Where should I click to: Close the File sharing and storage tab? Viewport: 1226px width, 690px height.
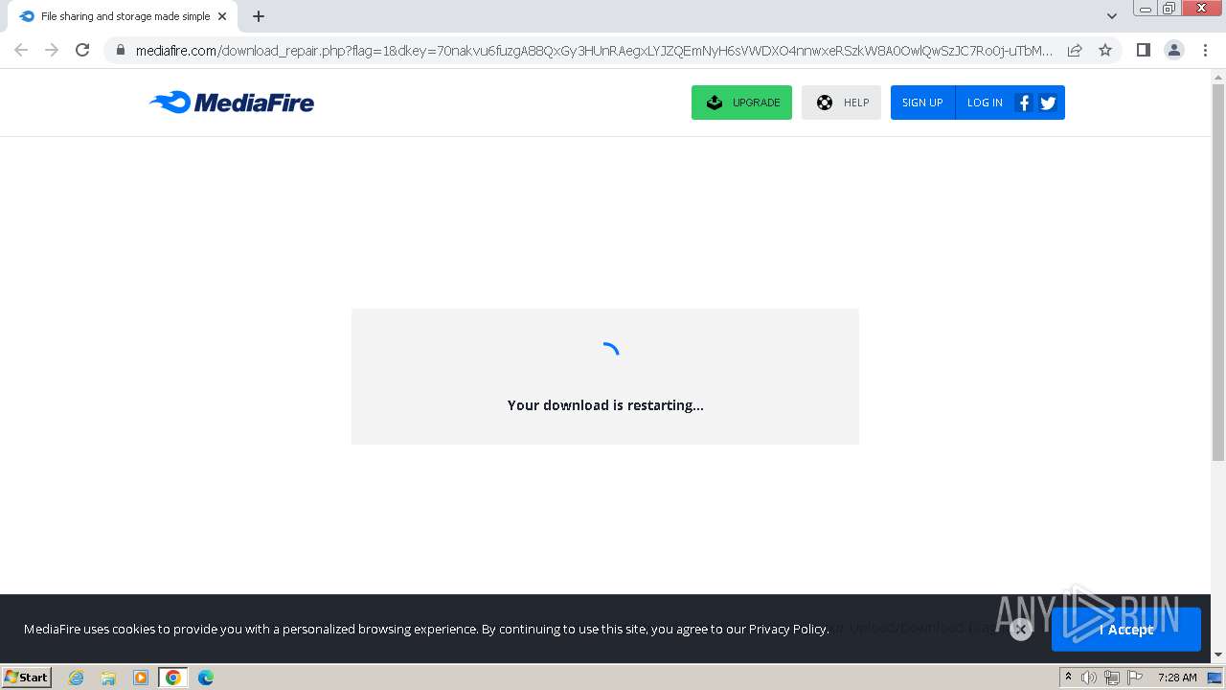click(222, 16)
